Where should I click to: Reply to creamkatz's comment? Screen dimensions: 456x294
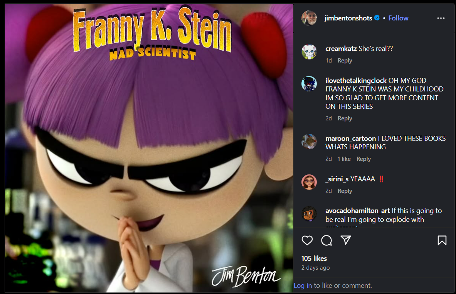[x=345, y=61]
